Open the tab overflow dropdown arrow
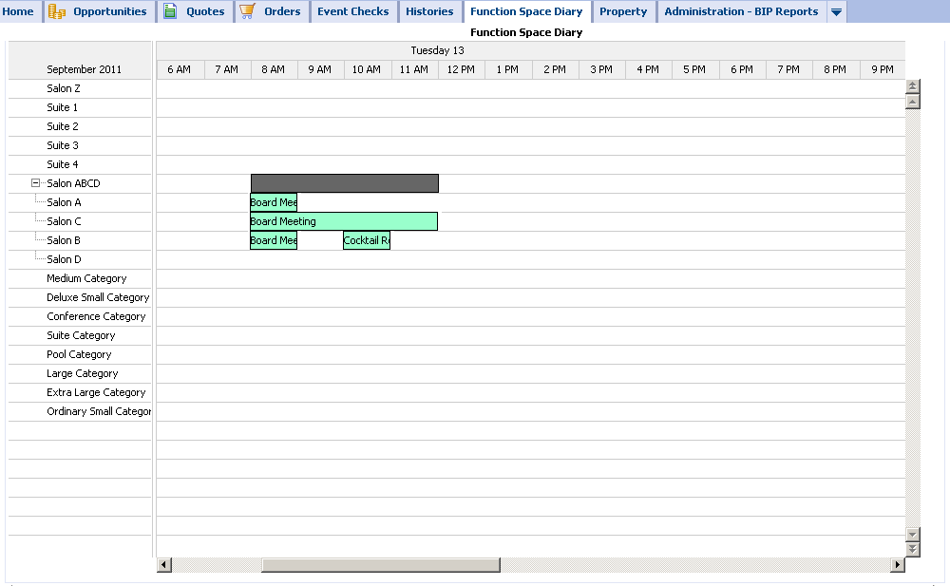The image size is (950, 586). pos(835,11)
